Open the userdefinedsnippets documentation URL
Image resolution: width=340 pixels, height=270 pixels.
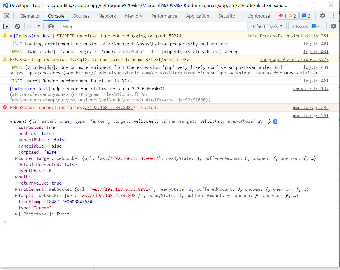174,73
